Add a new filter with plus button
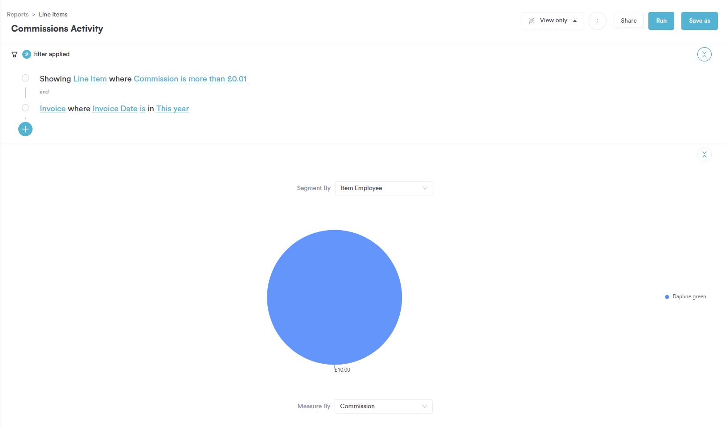This screenshot has width=725, height=426. click(25, 129)
